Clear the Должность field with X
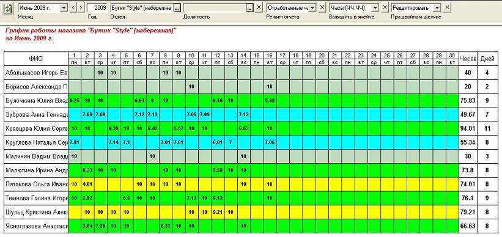Image resolution: width=502 pixels, height=237 pixels. [x=259, y=8]
